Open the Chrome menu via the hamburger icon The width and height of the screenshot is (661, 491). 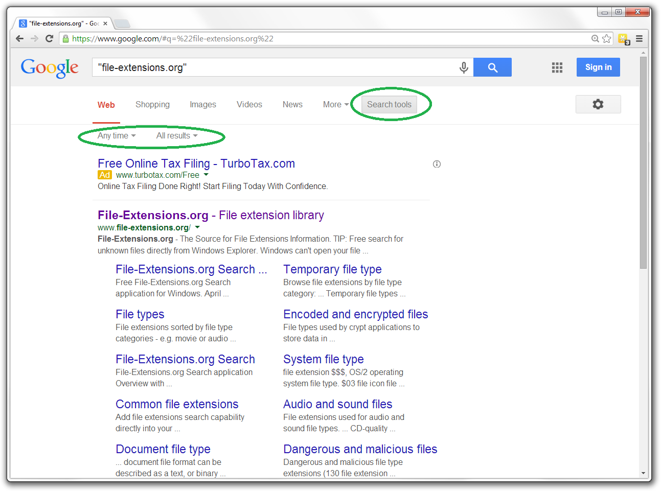639,38
